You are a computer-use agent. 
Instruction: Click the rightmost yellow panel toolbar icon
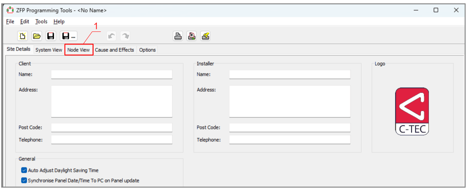point(206,36)
